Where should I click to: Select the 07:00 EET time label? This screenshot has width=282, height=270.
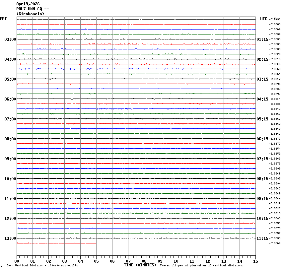[x=10, y=119]
